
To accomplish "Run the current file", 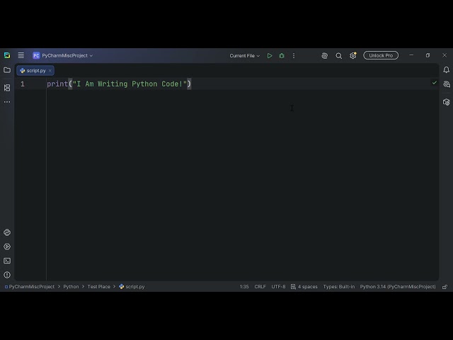I will 270,55.
